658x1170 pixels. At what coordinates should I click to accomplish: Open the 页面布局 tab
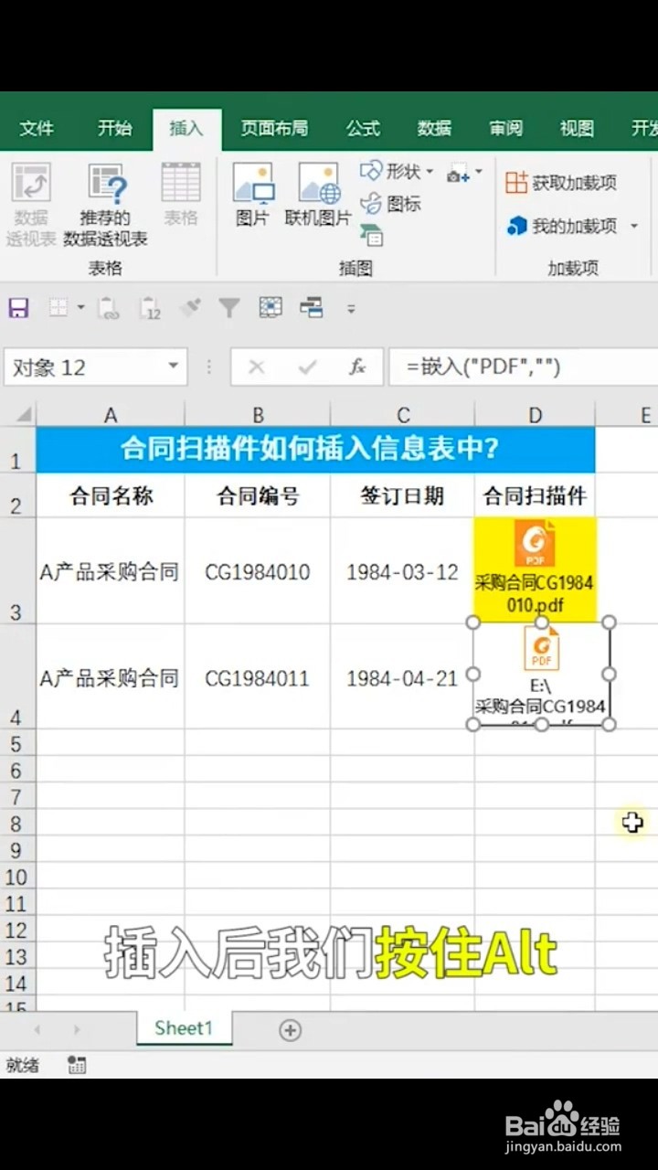tap(274, 129)
